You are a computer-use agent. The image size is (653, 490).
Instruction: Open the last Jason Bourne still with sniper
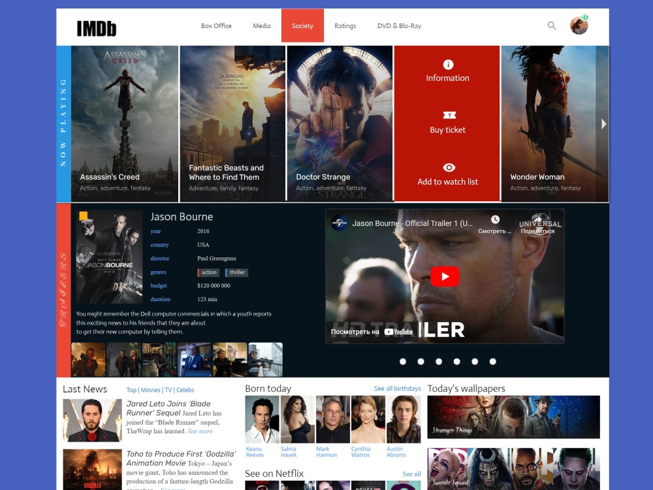[x=265, y=359]
